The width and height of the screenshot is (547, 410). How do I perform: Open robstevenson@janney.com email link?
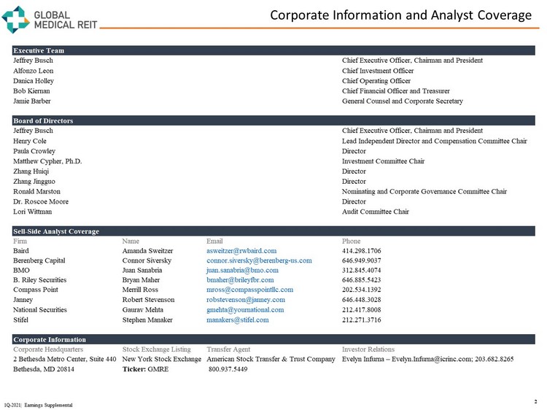(246, 300)
